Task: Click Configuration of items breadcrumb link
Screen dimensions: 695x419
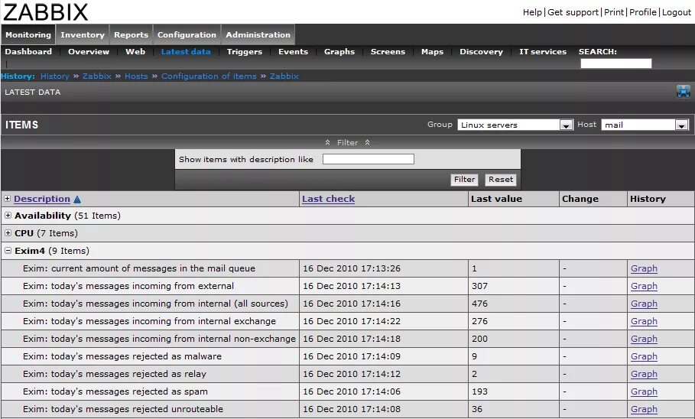Action: (209, 76)
